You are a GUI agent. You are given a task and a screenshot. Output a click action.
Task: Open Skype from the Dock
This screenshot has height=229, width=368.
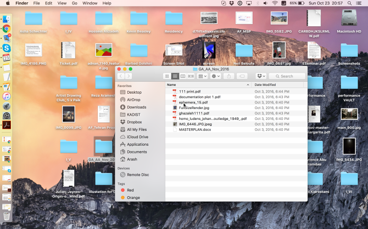coord(7,48)
